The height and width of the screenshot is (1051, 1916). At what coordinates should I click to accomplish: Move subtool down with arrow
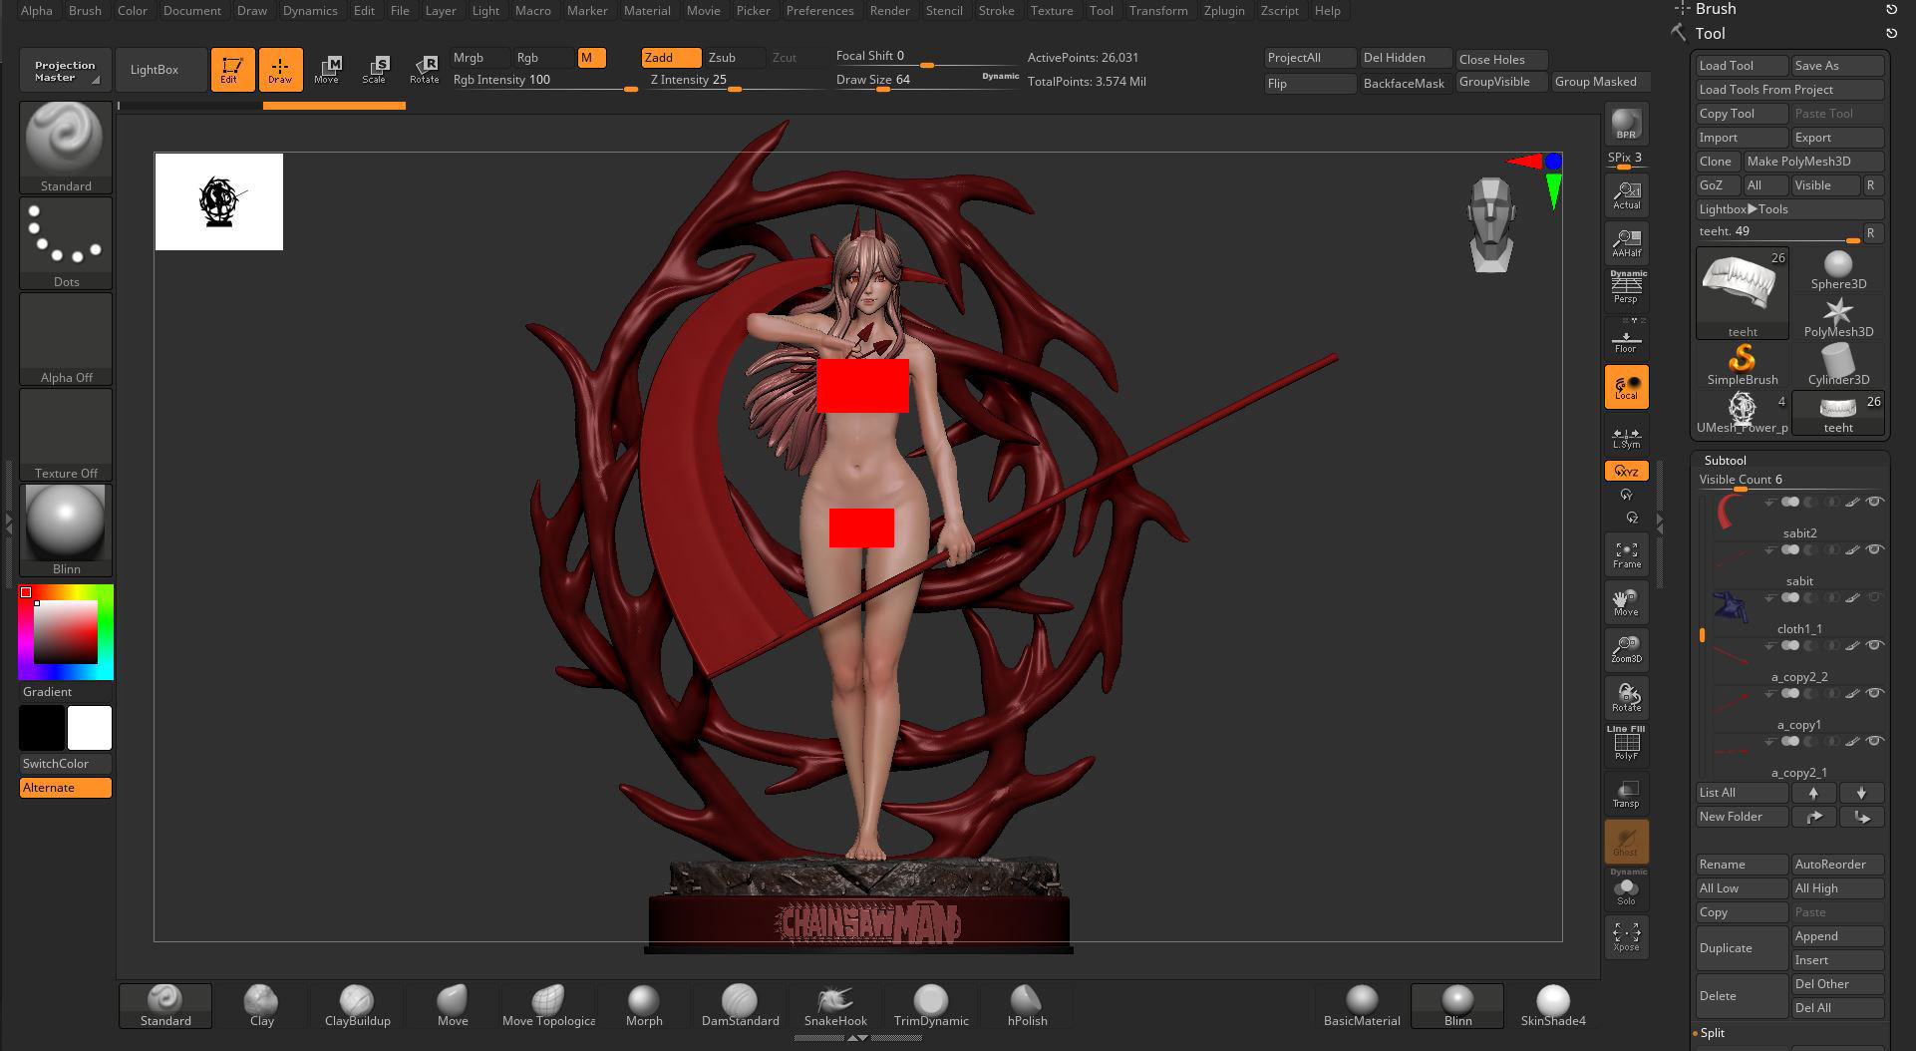(1861, 793)
